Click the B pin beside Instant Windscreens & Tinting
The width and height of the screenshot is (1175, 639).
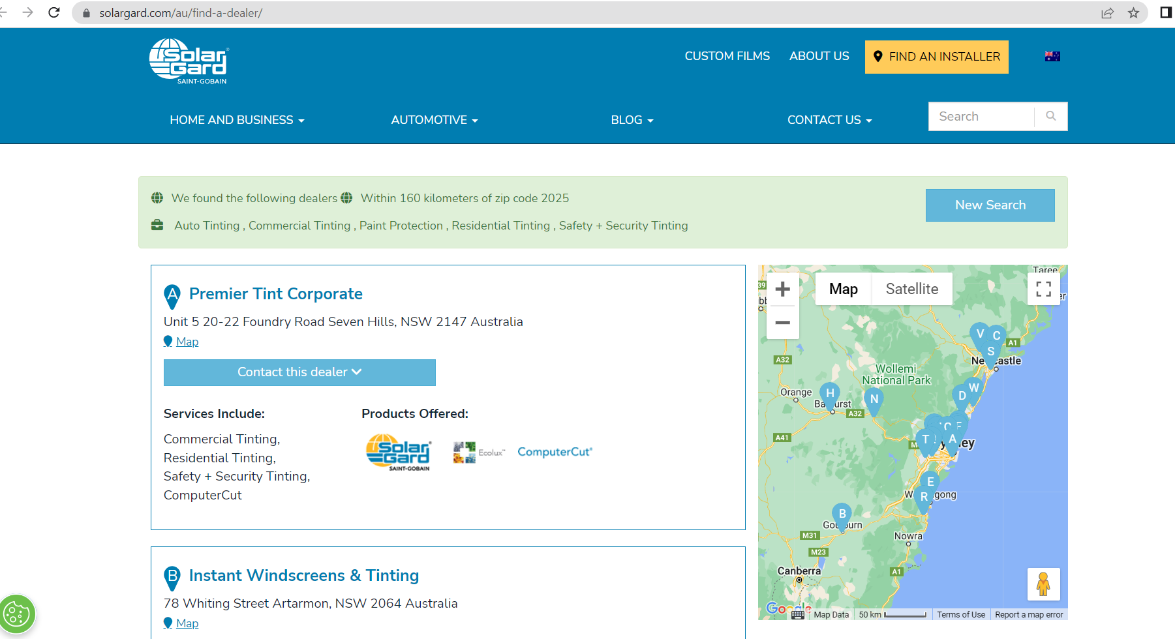click(x=172, y=578)
